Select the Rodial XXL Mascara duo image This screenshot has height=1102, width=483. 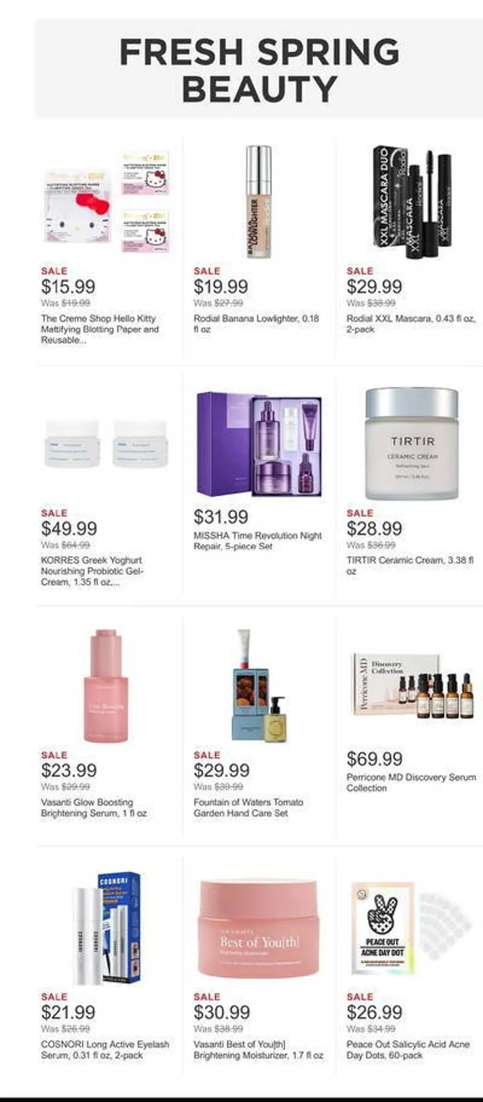[412, 202]
